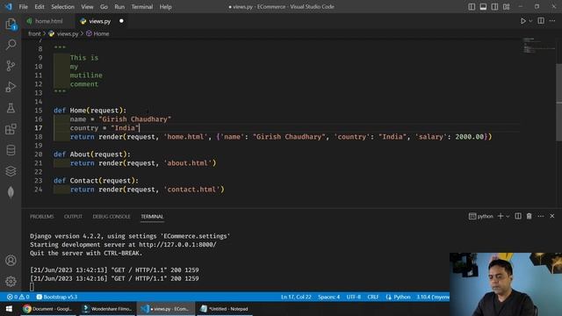
Task: Run the Python file with play icon
Action: (523, 21)
